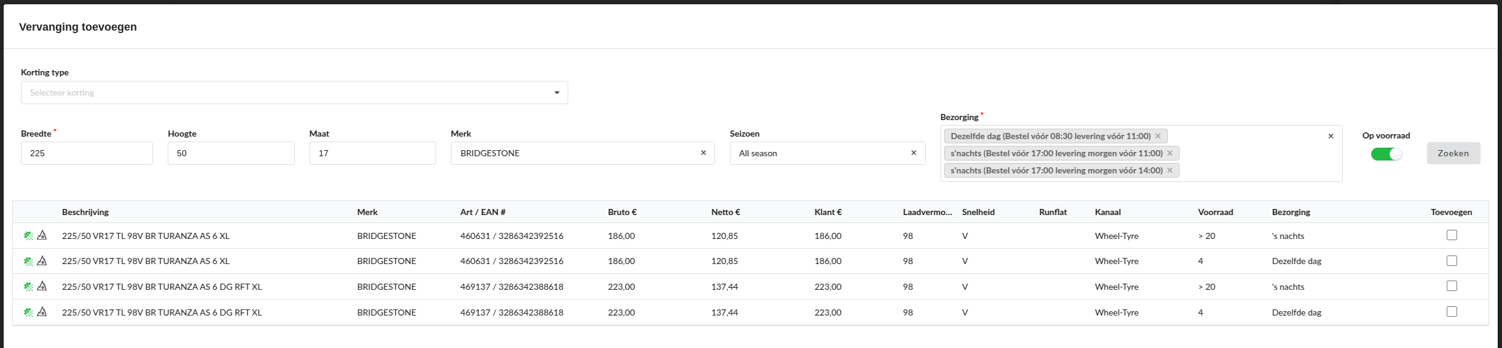The height and width of the screenshot is (348, 1502).
Task: Disable the Op voorraad toggle
Action: tap(1387, 154)
